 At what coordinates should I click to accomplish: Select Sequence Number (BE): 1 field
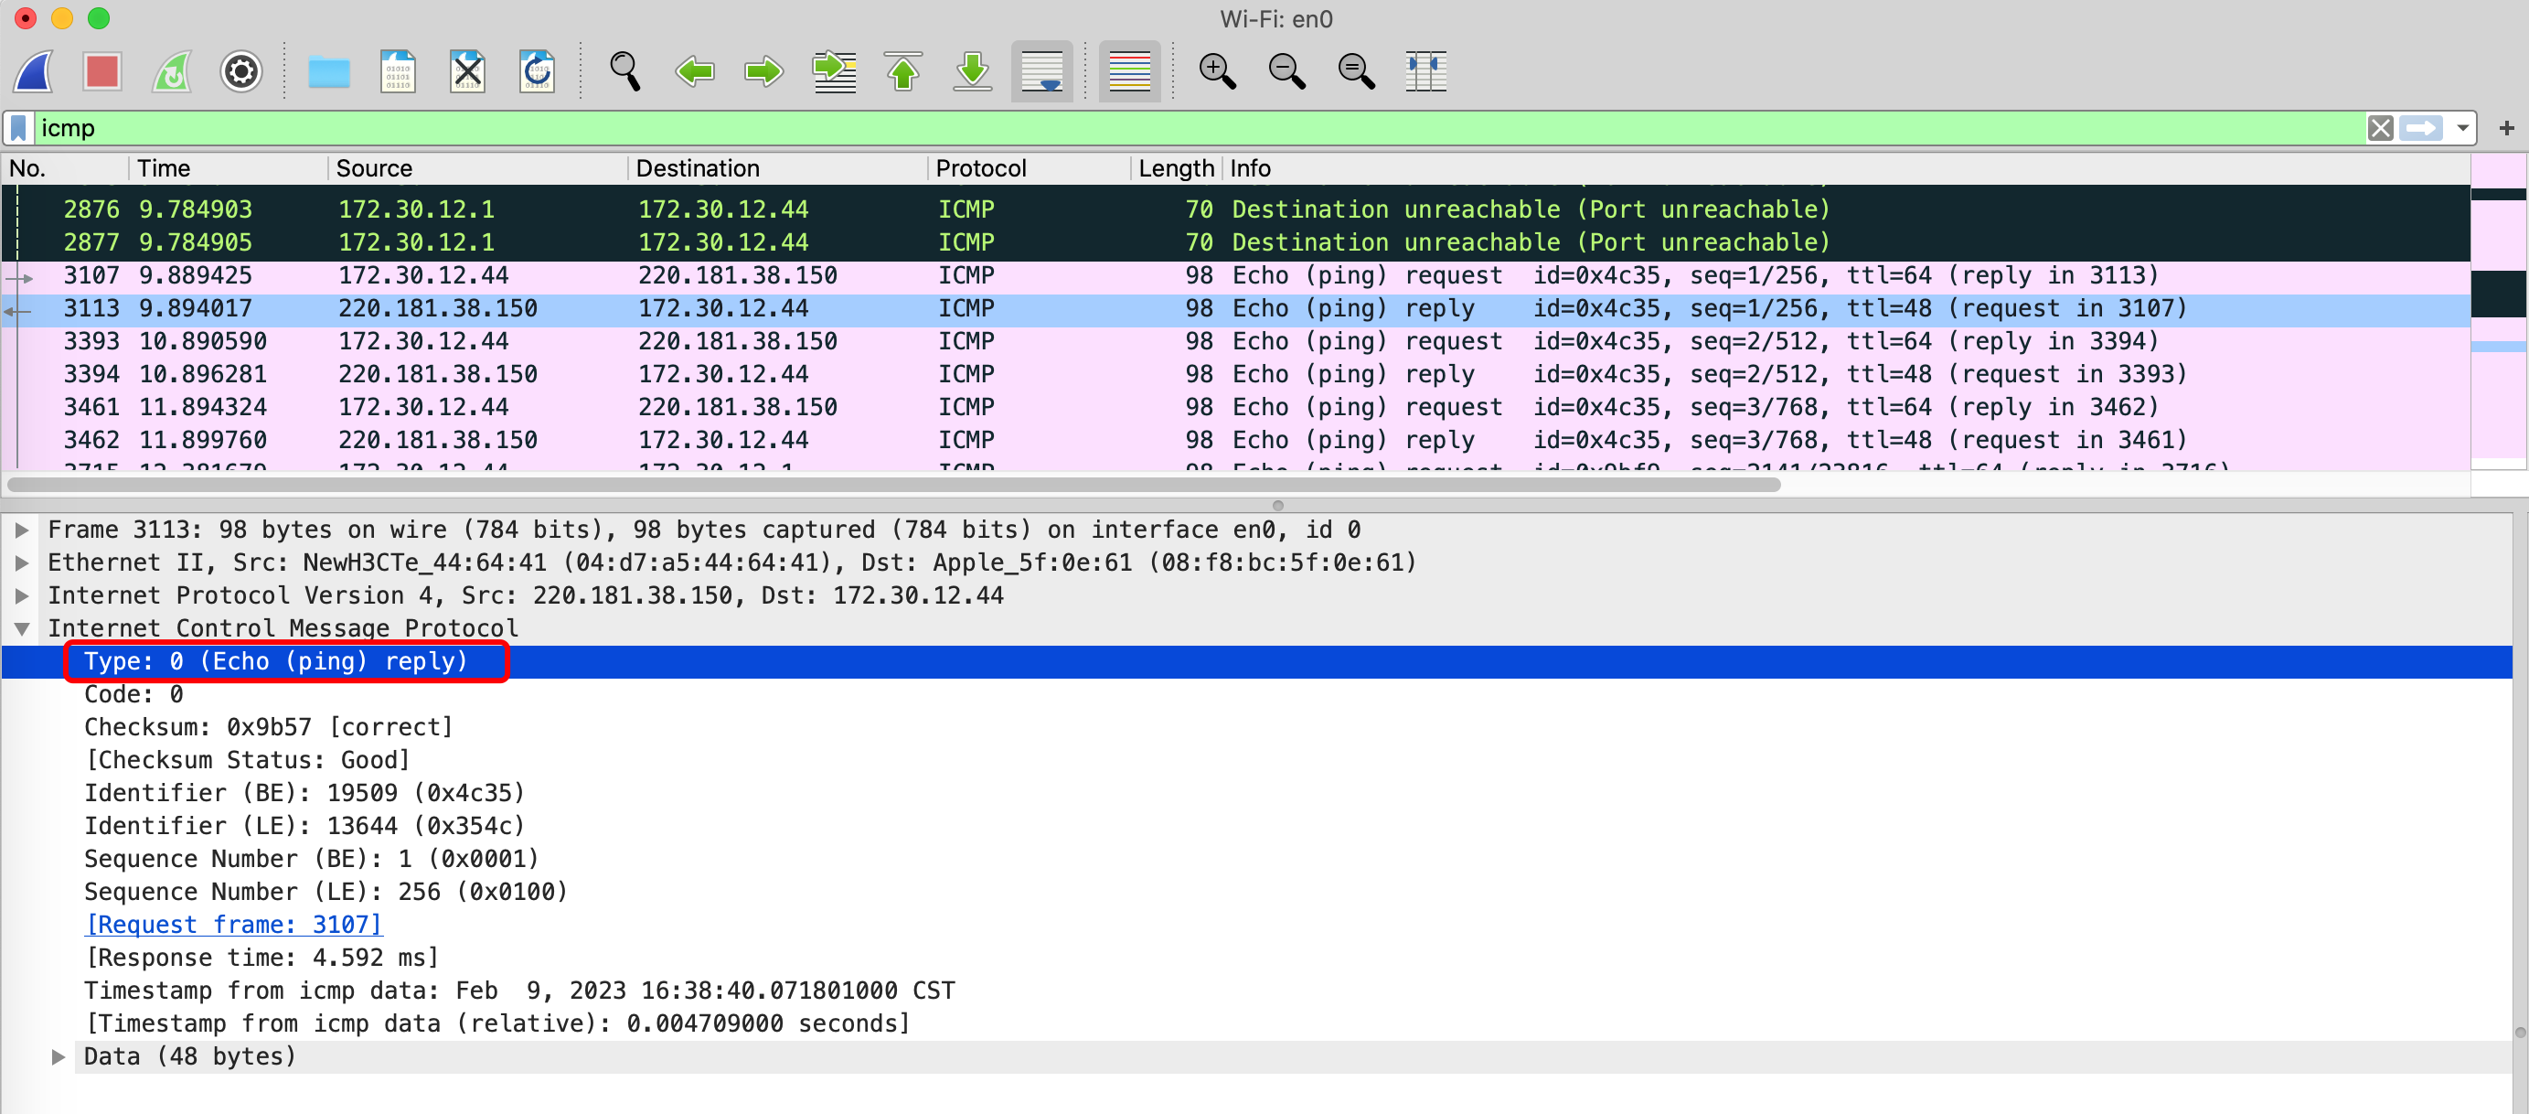coord(1256,860)
